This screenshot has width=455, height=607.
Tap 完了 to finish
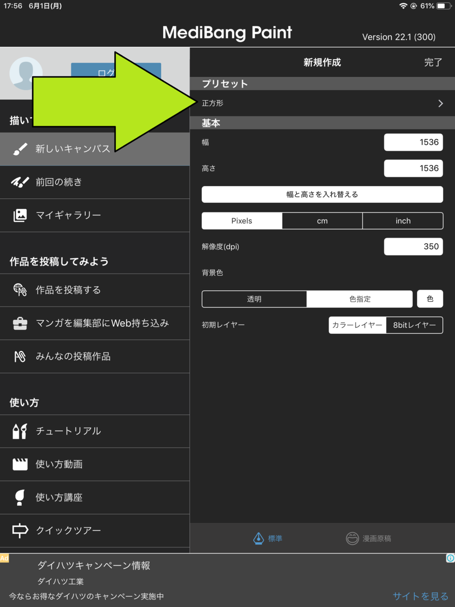click(433, 62)
